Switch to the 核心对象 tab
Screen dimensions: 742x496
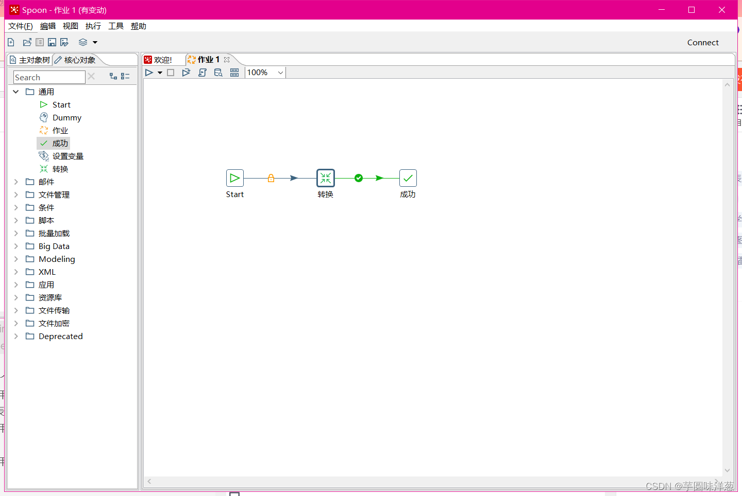[75, 60]
